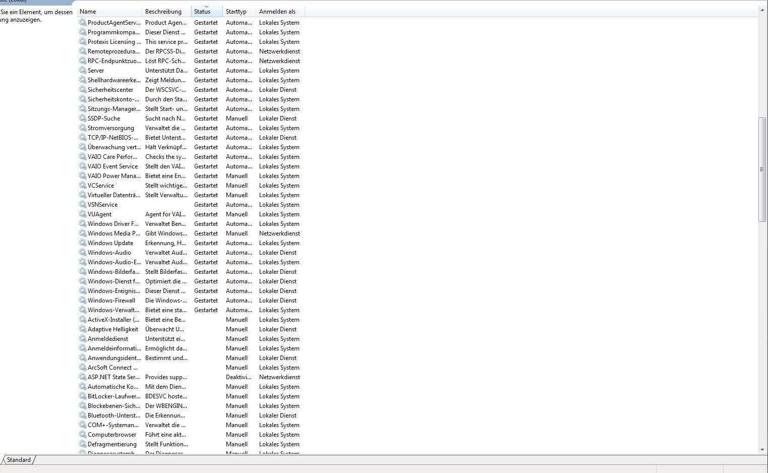Select the Computerbrowser service icon
Image resolution: width=768 pixels, height=473 pixels.
[x=83, y=435]
